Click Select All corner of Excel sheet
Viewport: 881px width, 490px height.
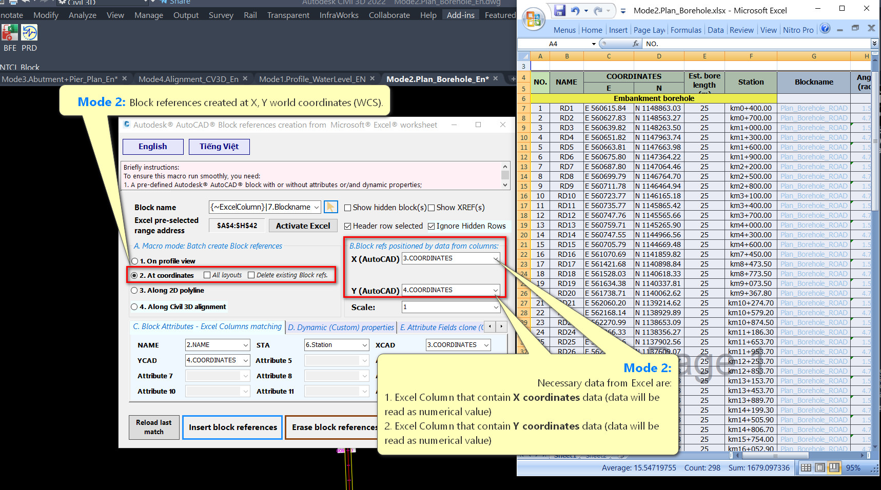tap(524, 56)
